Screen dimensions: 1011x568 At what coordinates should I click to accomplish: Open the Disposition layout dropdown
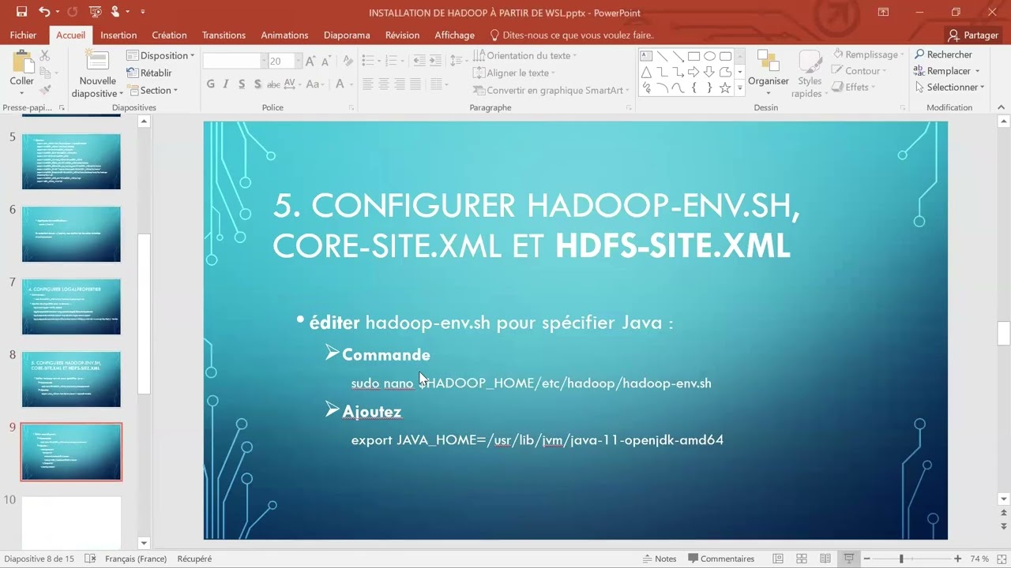click(x=161, y=55)
